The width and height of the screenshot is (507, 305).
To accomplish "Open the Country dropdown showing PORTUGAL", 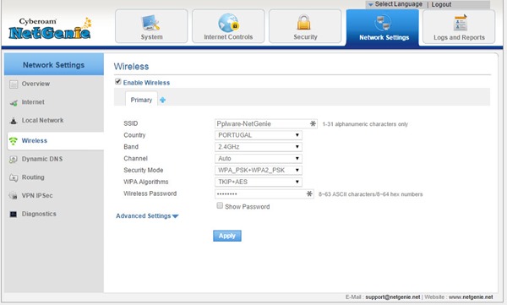I will pyautogui.click(x=259, y=135).
